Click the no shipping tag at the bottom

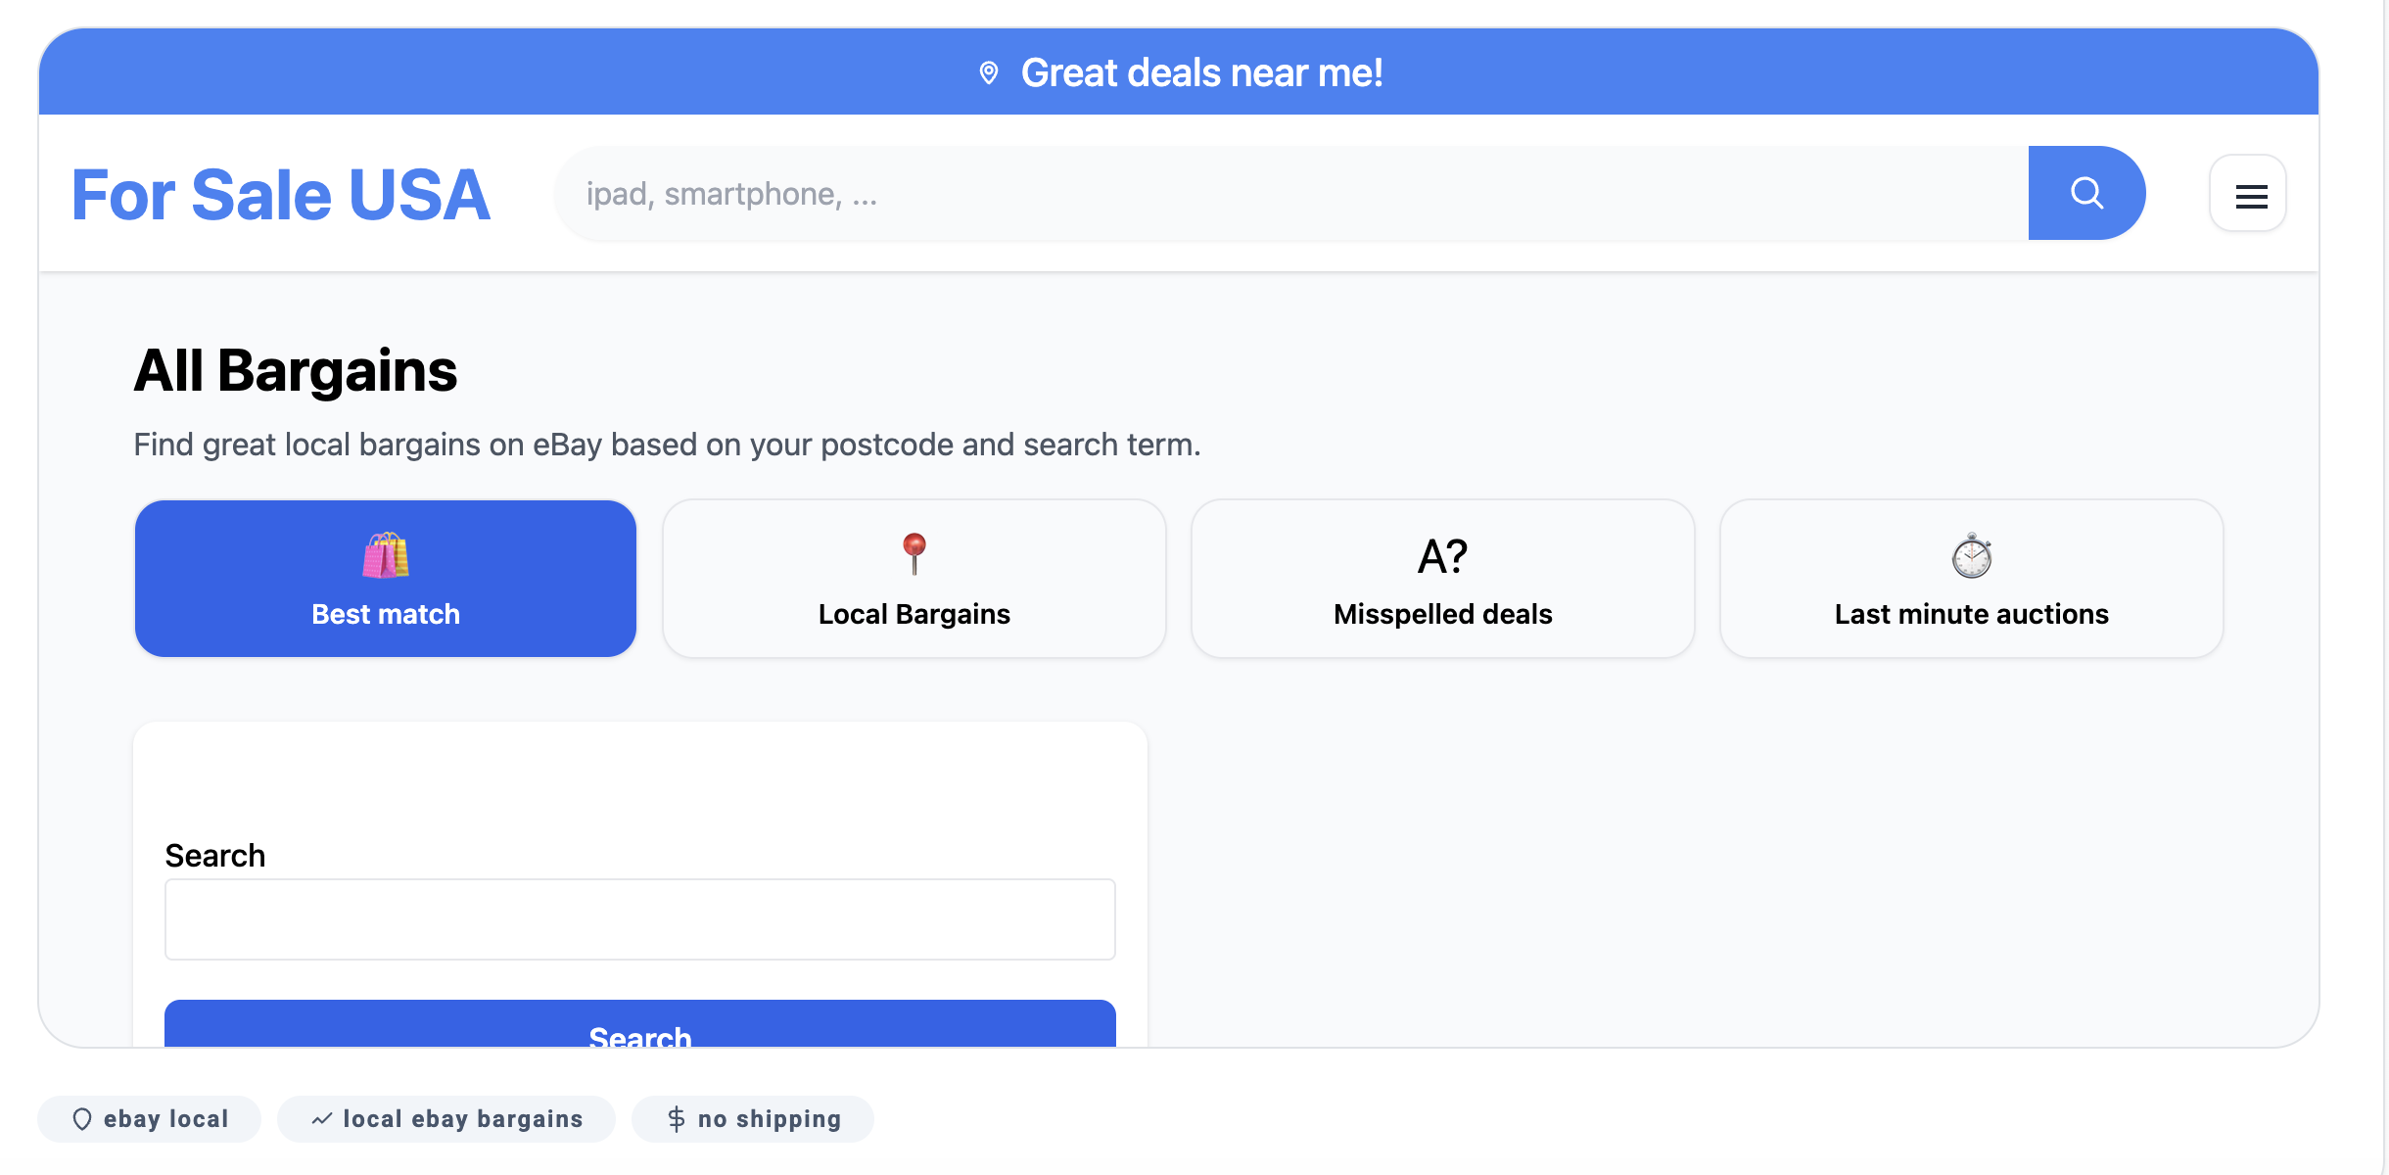click(x=752, y=1118)
